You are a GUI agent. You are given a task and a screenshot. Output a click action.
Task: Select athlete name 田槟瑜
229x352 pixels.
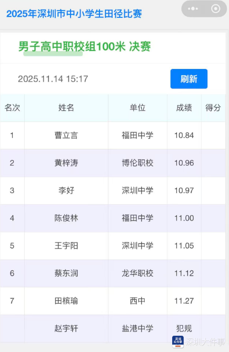pos(66,301)
